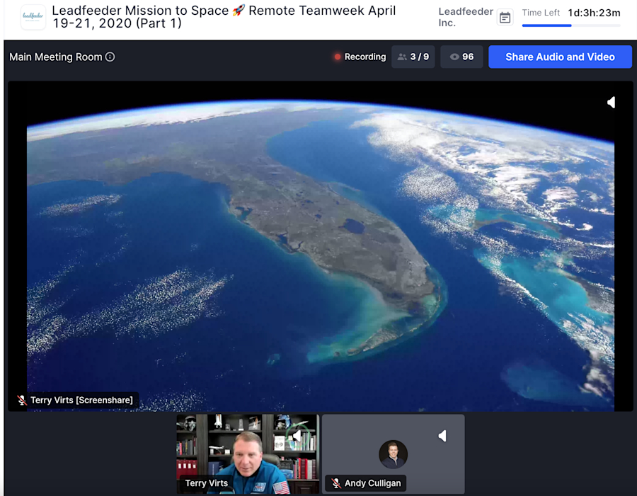637x496 pixels.
Task: Click the participants icon showing 3/9
Action: [x=413, y=57]
